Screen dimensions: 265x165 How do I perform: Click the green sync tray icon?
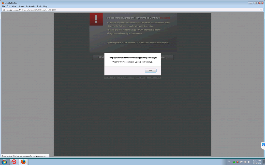(234, 162)
